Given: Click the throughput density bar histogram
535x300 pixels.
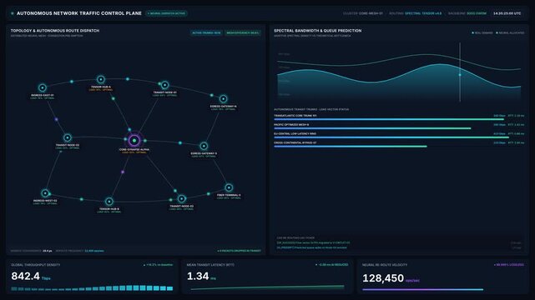Looking at the screenshot, I should 92,288.
